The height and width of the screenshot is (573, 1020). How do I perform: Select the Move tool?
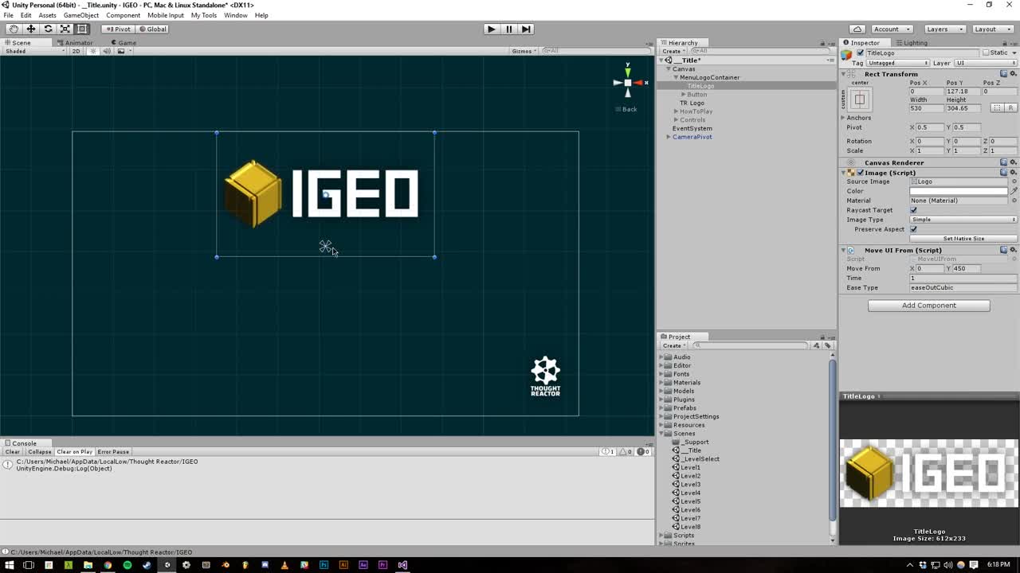31,29
